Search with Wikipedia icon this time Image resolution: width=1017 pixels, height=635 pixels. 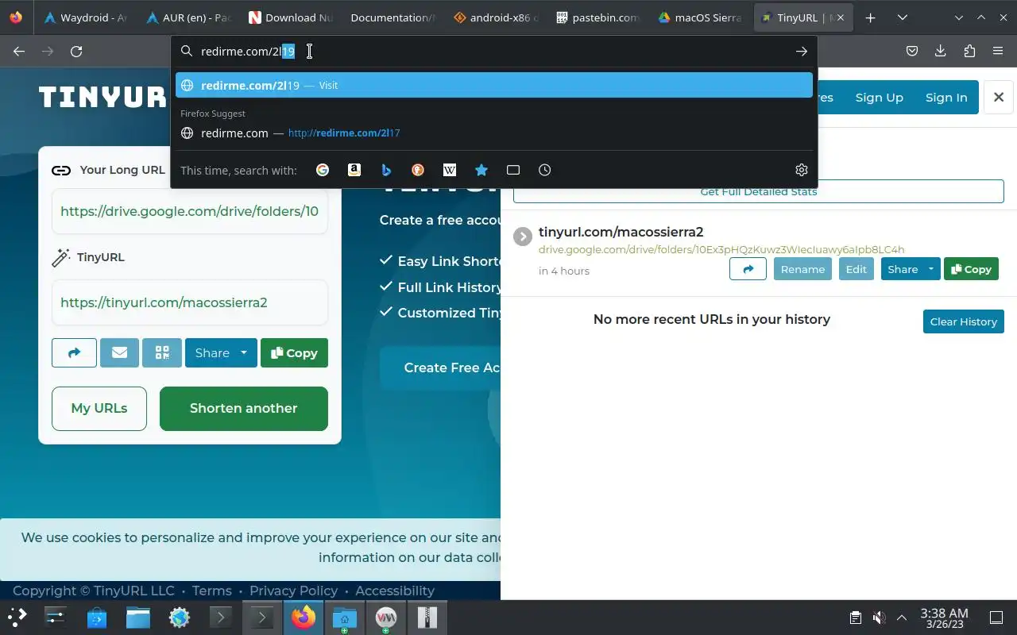pos(450,170)
